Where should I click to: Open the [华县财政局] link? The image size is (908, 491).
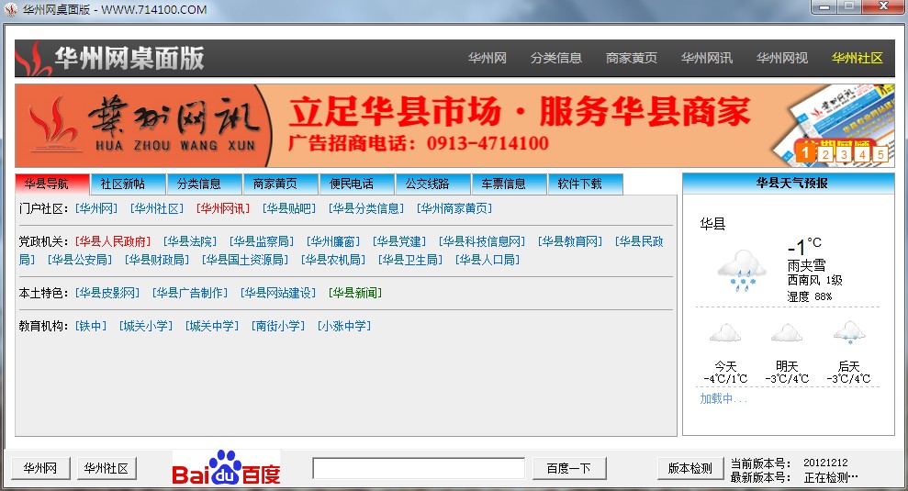point(157,260)
